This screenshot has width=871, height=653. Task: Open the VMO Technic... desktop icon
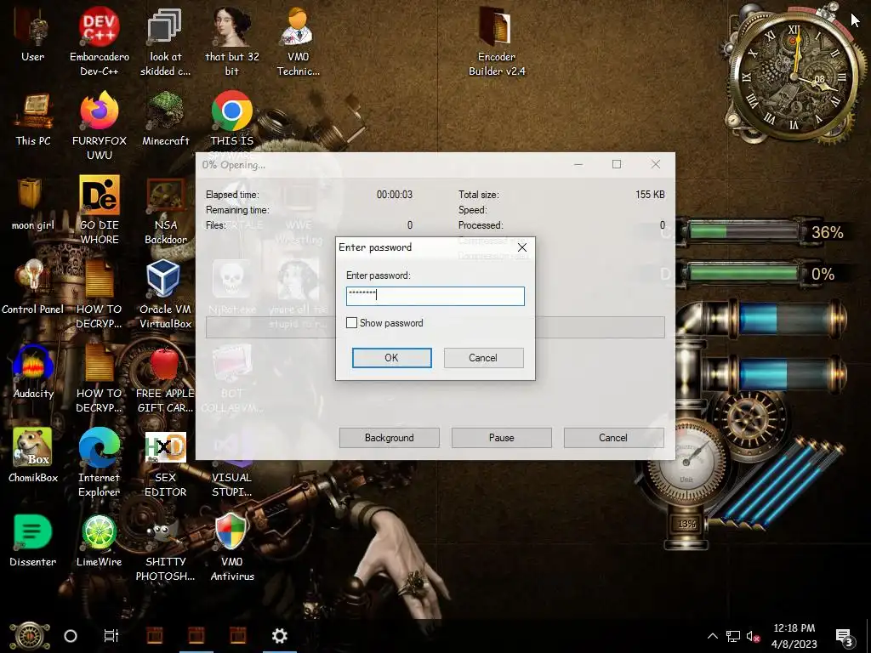299,40
